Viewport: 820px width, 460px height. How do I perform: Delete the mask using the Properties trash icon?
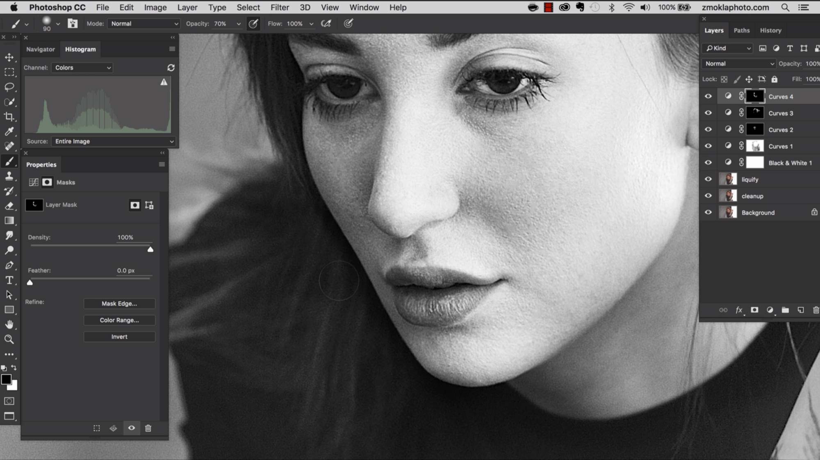click(148, 428)
